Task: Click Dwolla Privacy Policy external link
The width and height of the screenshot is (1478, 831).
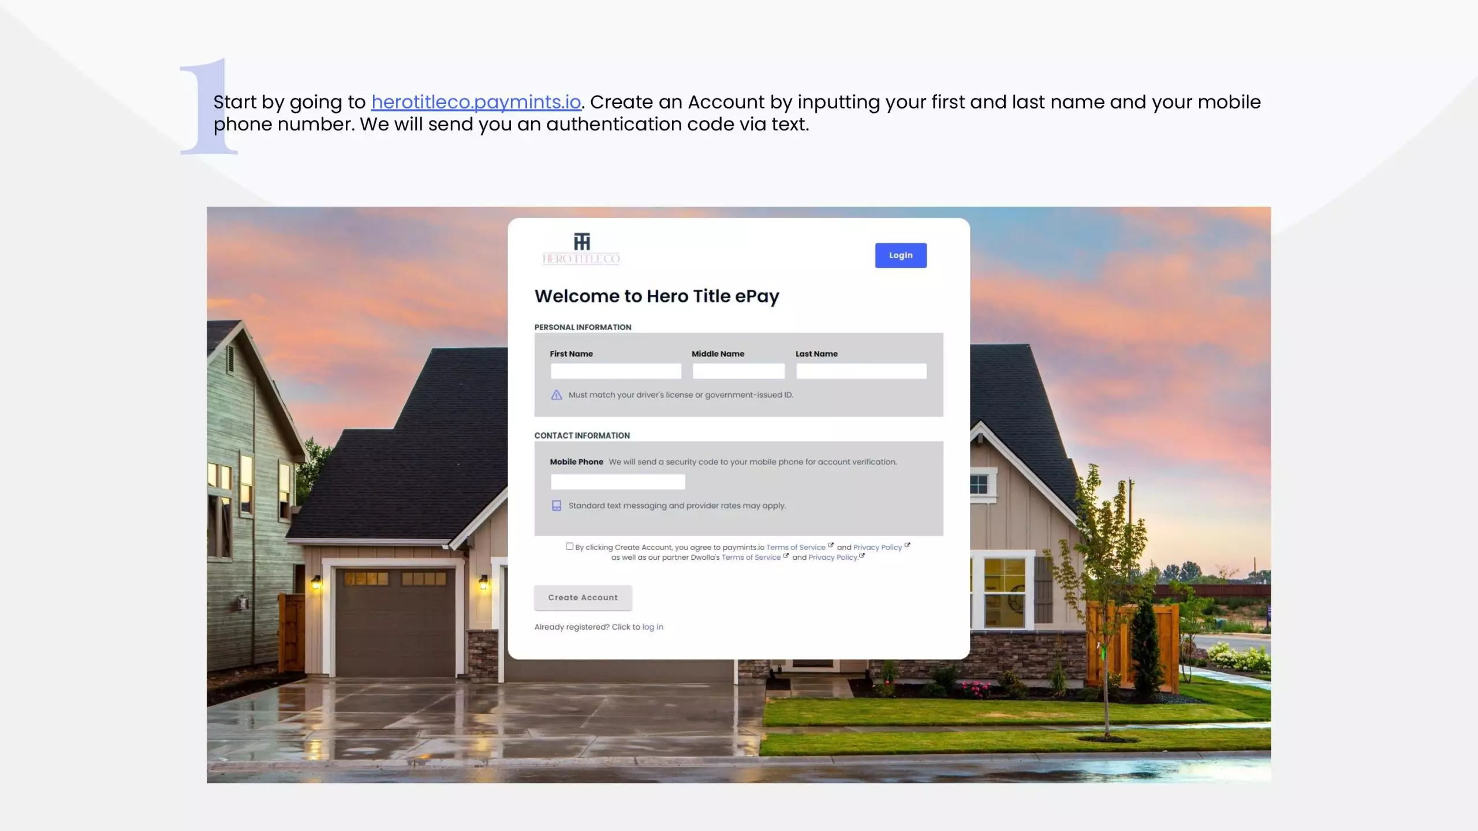Action: [833, 557]
